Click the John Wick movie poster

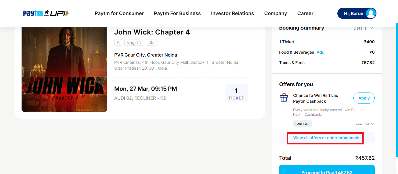64,69
